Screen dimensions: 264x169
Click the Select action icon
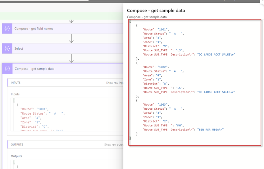(x=7, y=48)
